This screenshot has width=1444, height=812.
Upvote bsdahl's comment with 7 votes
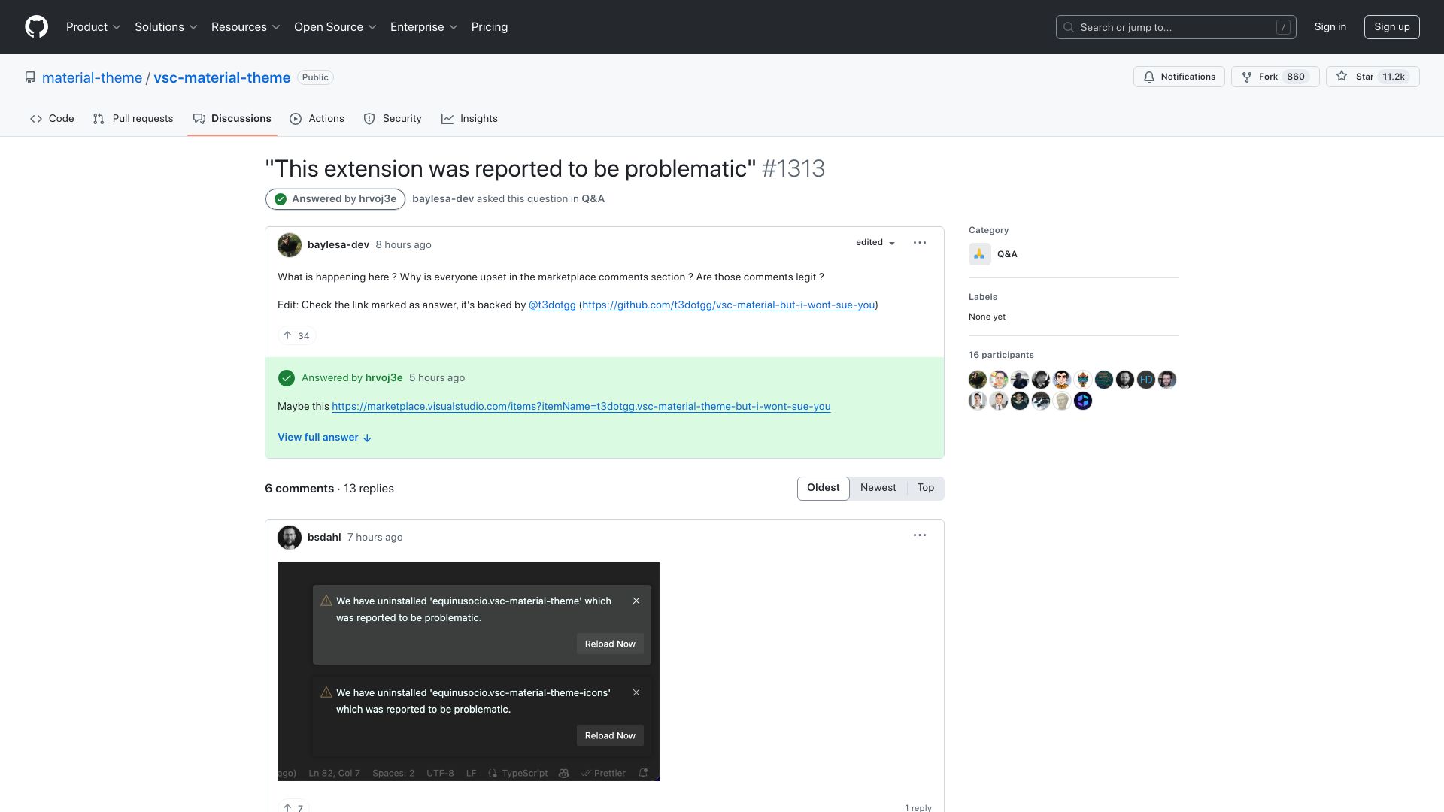tap(293, 806)
